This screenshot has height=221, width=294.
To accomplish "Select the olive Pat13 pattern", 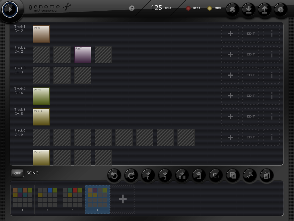I will pyautogui.click(x=41, y=117).
